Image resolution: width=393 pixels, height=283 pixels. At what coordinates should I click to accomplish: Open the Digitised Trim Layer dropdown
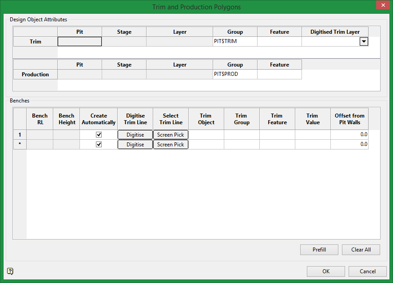(364, 41)
